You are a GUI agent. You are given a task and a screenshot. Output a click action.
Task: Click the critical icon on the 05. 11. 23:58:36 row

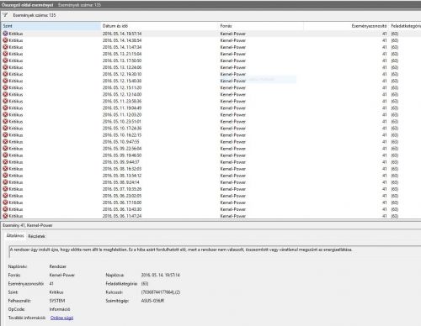(x=5, y=101)
